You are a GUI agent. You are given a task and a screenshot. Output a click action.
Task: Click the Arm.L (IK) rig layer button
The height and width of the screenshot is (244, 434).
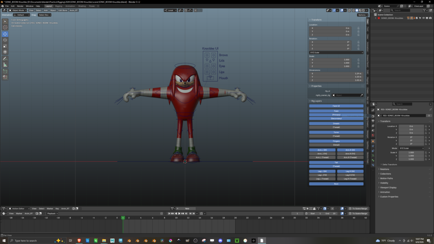(x=322, y=150)
